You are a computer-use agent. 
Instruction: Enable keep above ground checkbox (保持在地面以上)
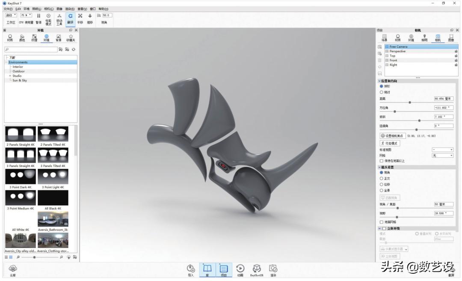382,161
